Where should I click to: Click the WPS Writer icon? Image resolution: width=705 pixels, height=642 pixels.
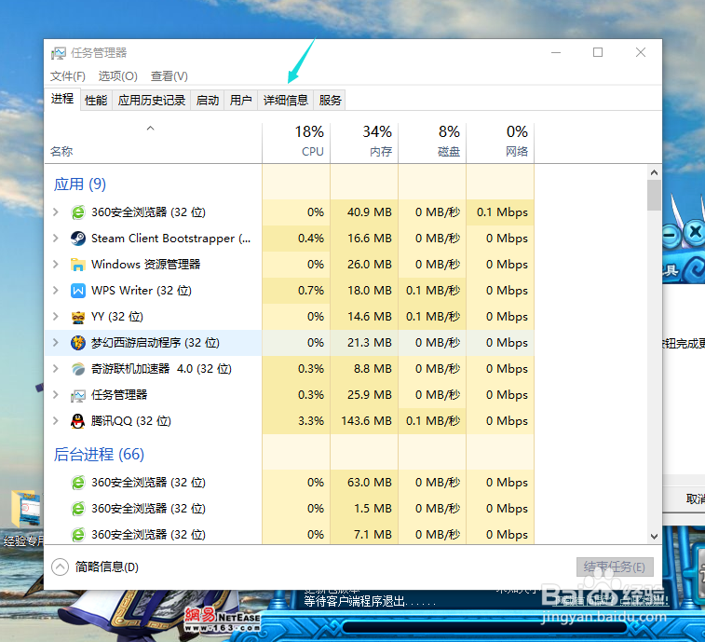click(x=78, y=291)
